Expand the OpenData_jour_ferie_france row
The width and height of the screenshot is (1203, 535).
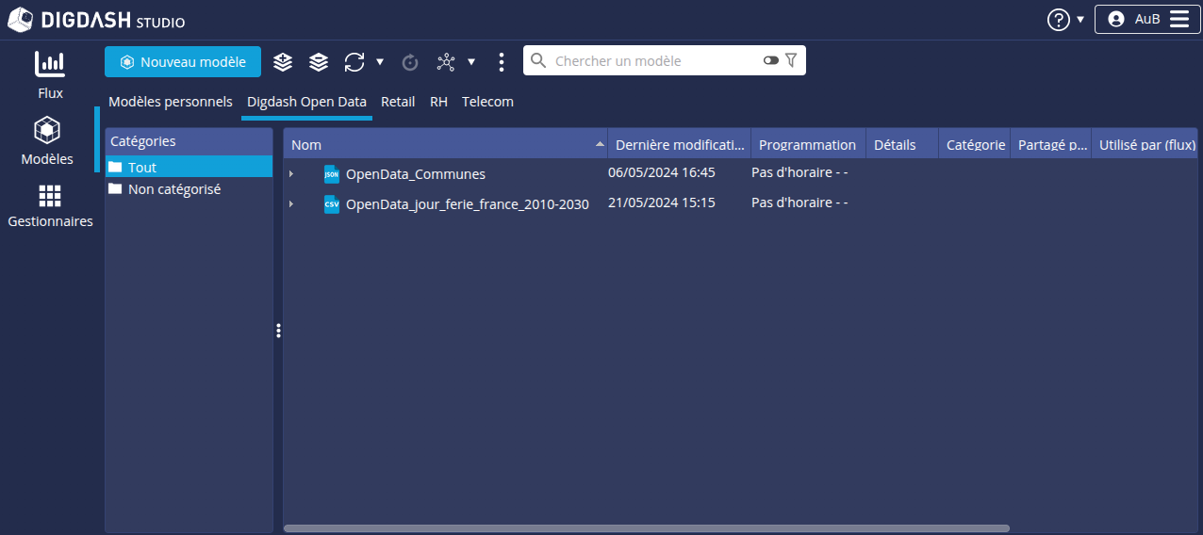point(291,204)
